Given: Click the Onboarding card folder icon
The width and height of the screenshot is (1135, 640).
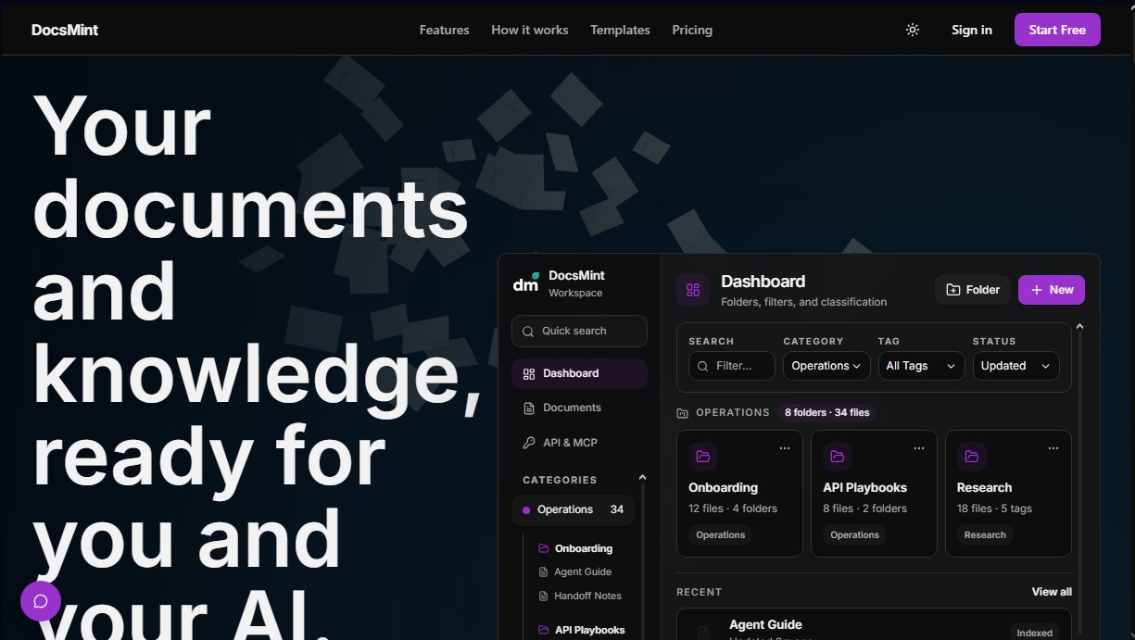Looking at the screenshot, I should 703,457.
